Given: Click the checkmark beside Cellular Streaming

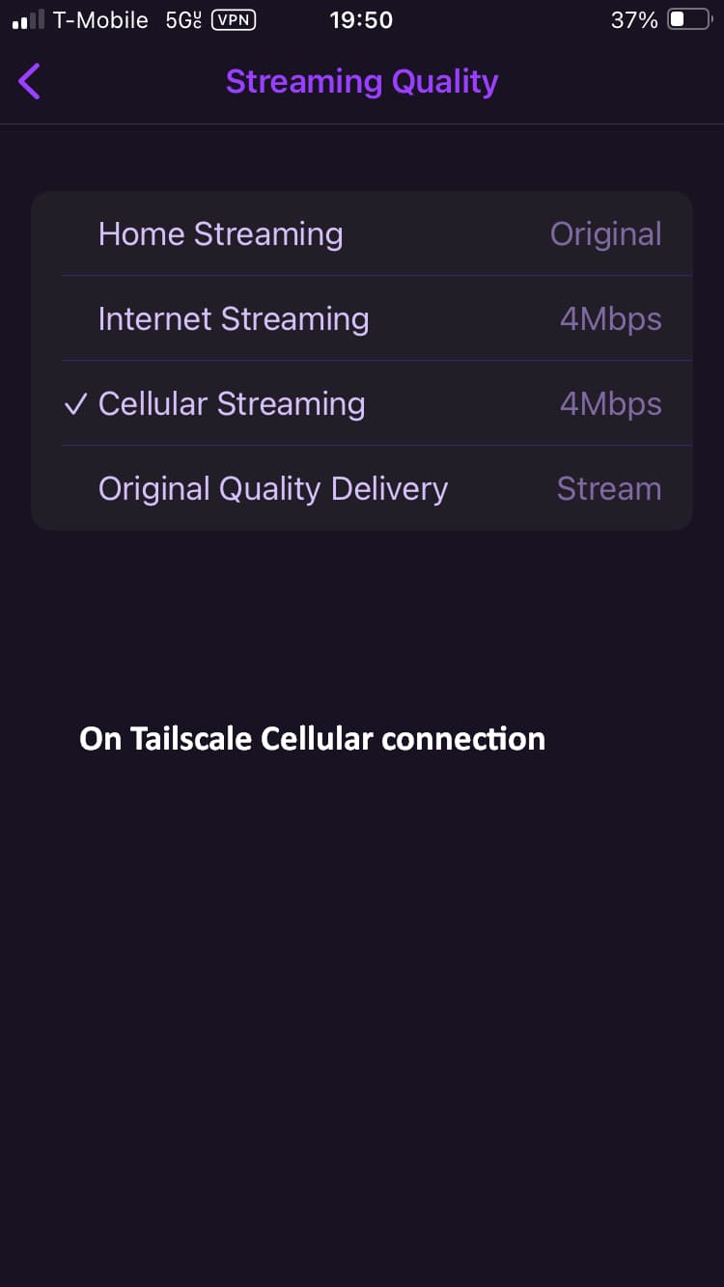Looking at the screenshot, I should pos(76,404).
